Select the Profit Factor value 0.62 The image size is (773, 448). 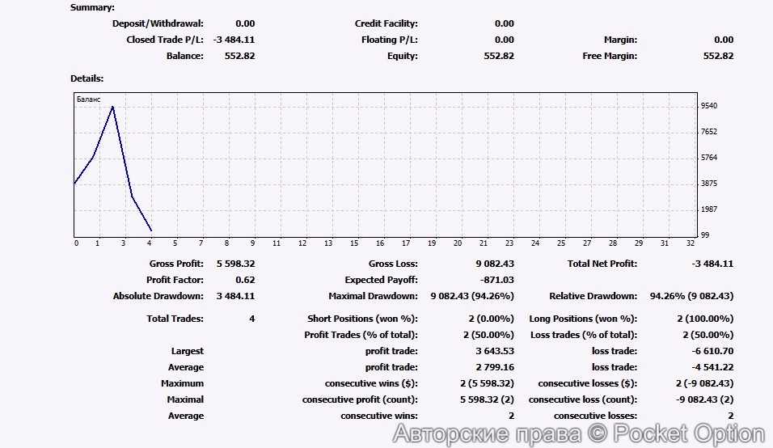pyautogui.click(x=245, y=280)
